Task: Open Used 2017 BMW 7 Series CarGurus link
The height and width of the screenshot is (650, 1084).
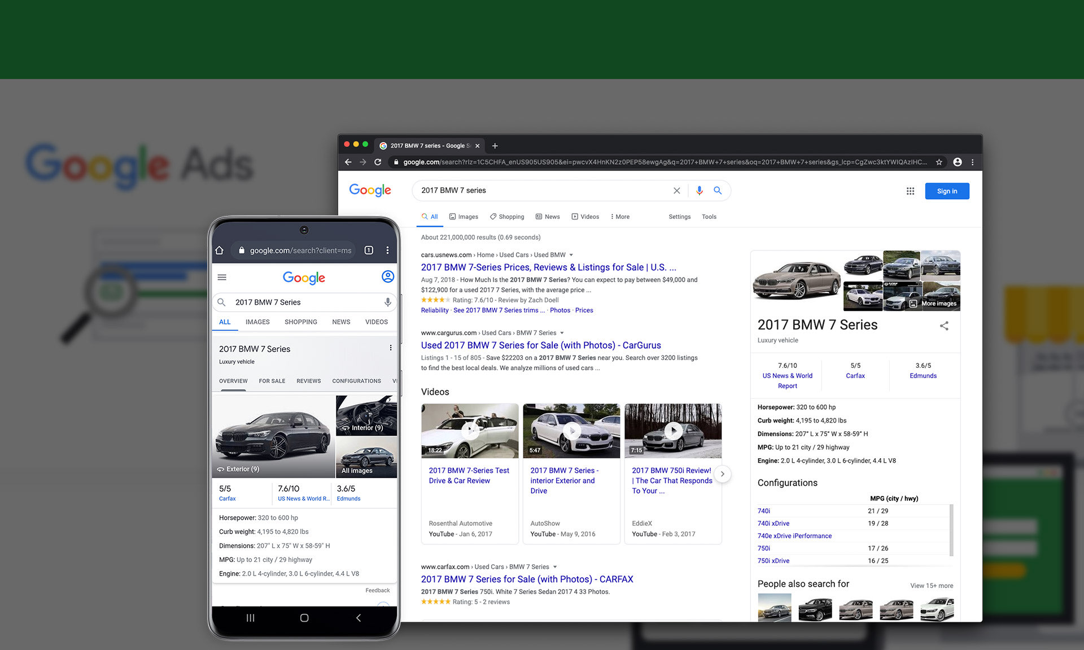Action: click(x=541, y=345)
